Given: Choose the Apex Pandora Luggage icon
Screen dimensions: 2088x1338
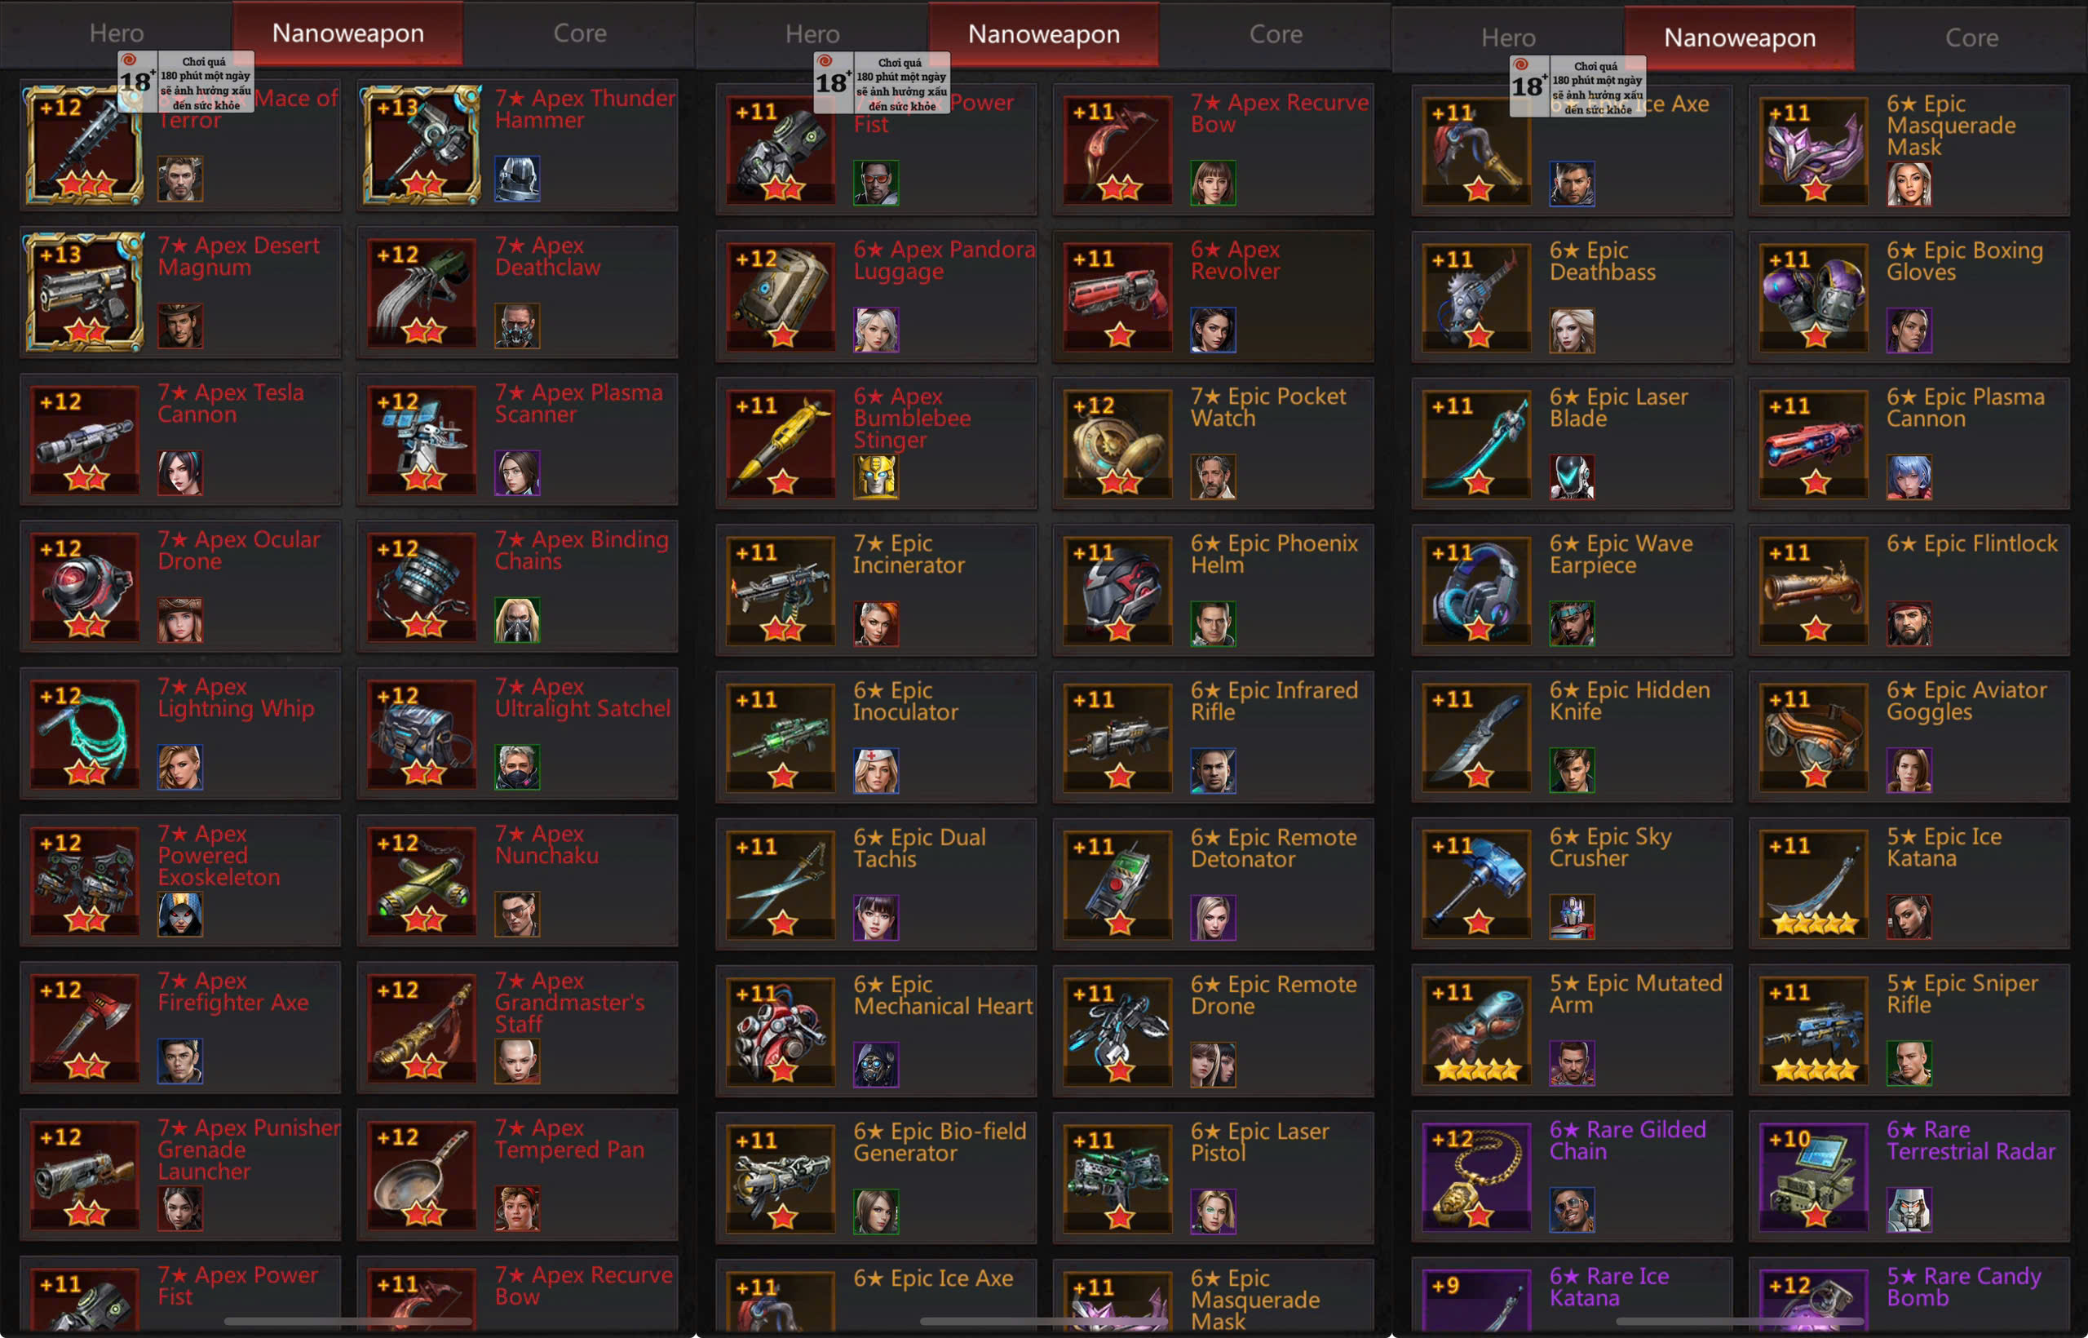Looking at the screenshot, I should click(781, 295).
